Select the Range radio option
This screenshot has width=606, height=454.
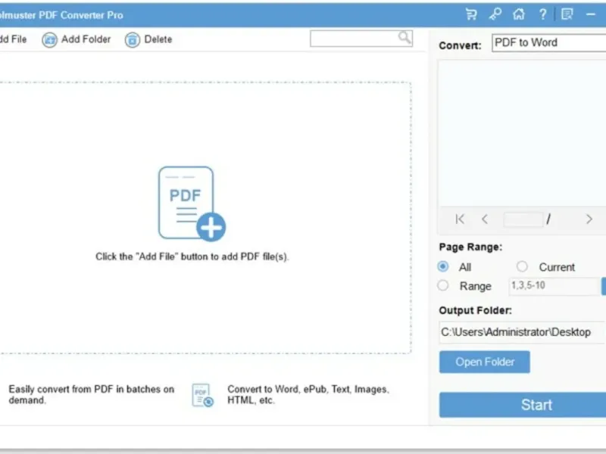(443, 286)
